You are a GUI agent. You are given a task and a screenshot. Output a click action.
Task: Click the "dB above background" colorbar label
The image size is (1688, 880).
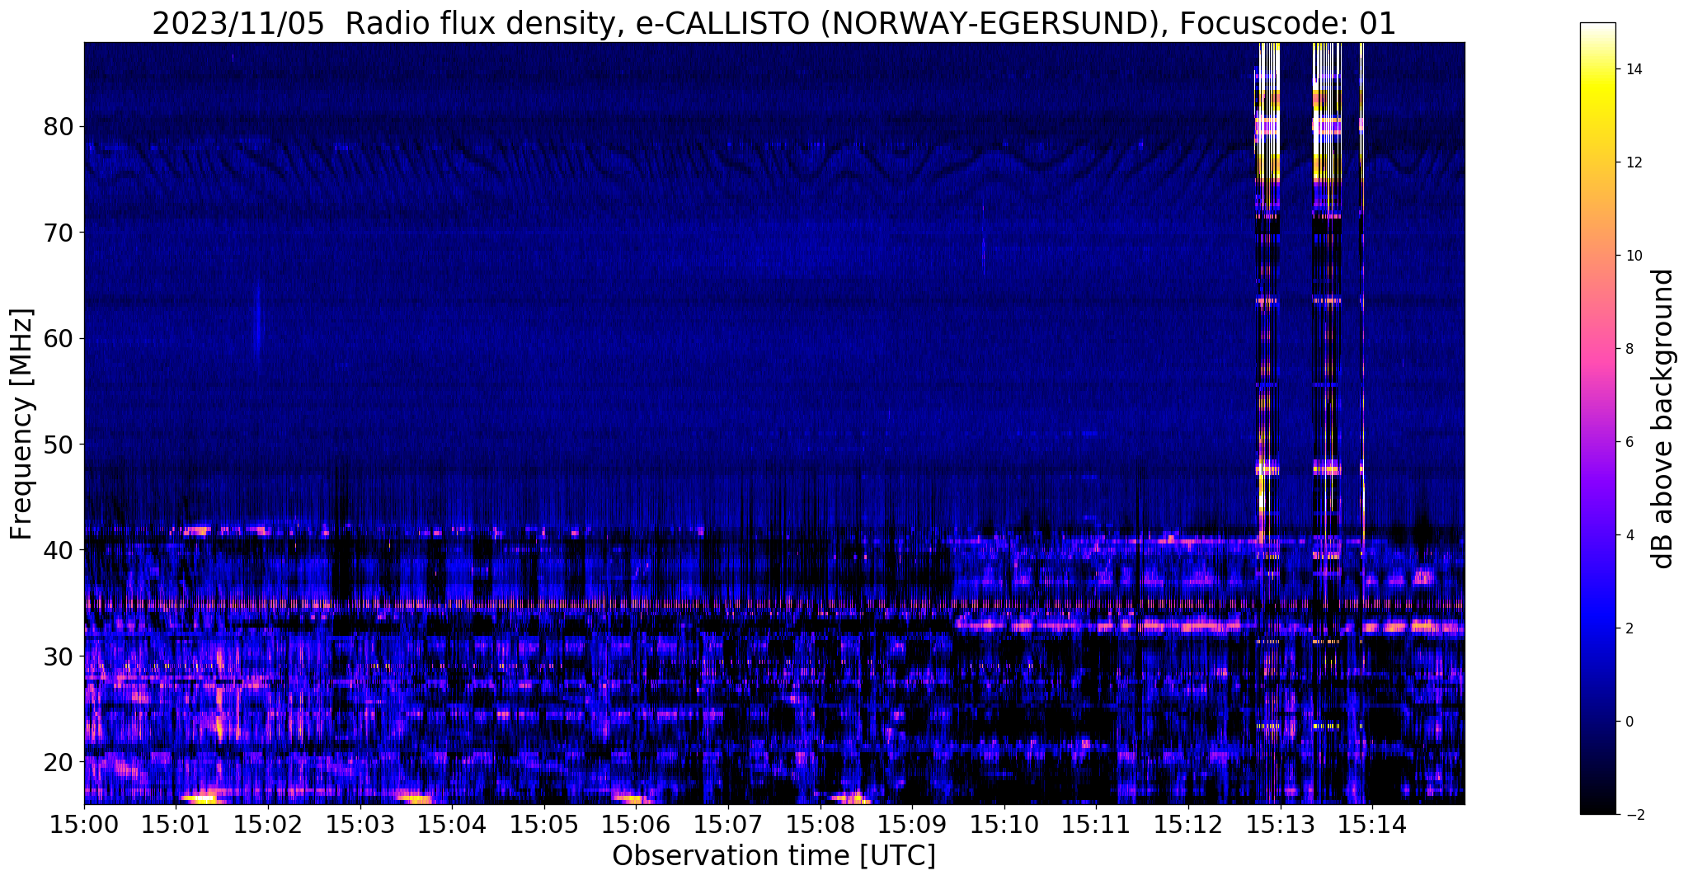(1663, 418)
